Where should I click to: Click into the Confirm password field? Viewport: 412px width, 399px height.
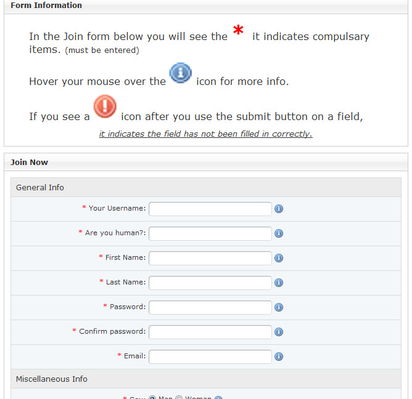(210, 332)
